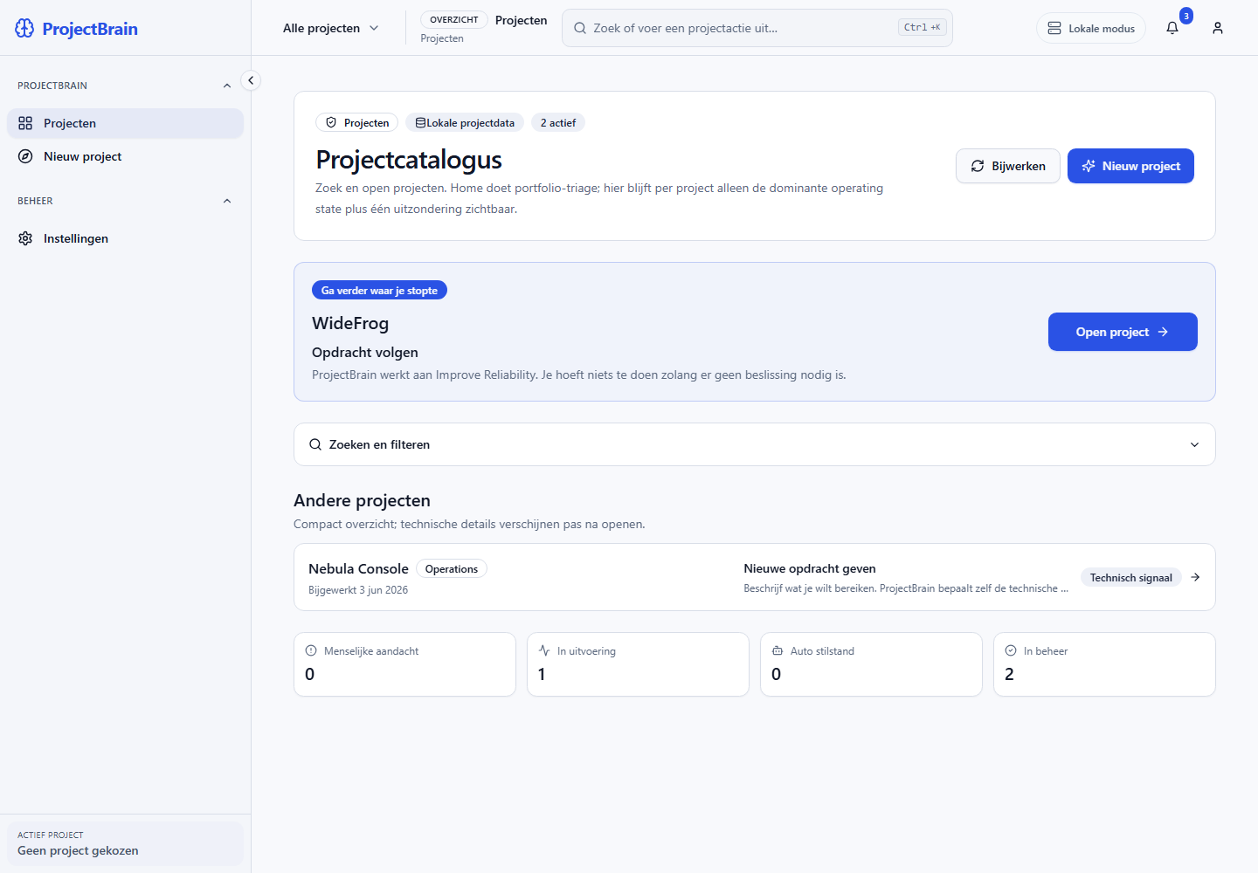Click the database icon in Lokale projectdata badge
1258x873 pixels.
420,123
